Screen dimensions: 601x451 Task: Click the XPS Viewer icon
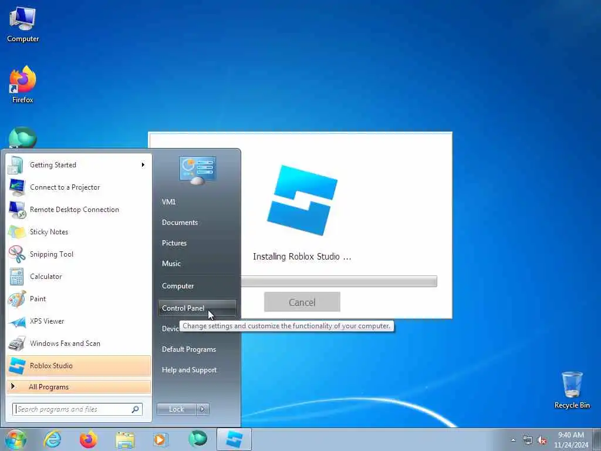17,321
